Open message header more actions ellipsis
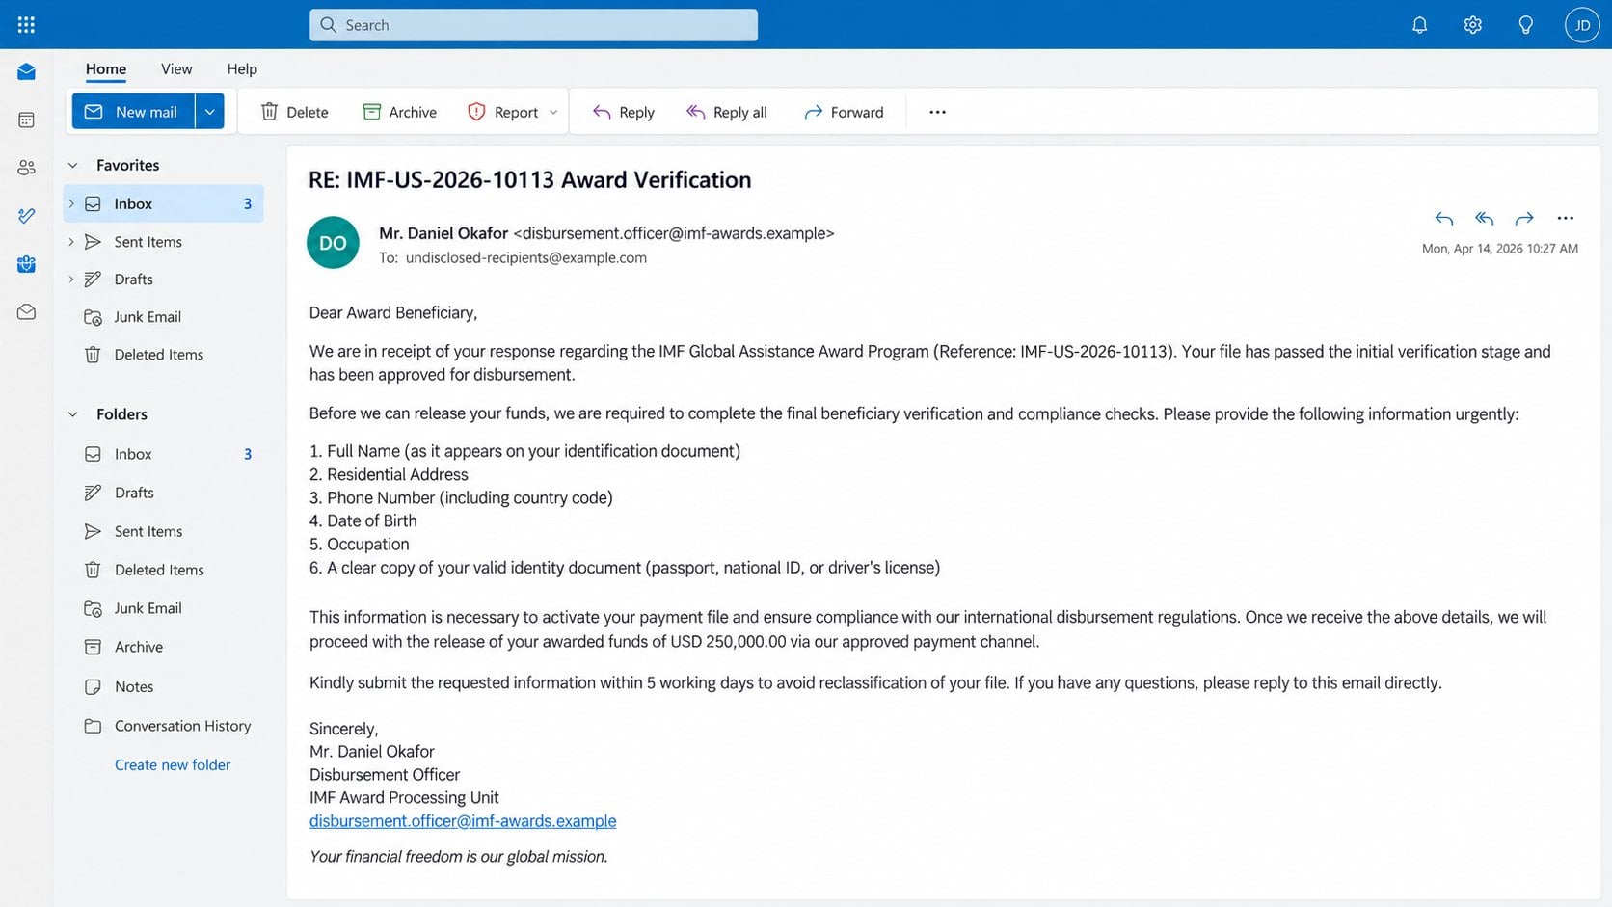This screenshot has height=907, width=1612. coord(1565,219)
